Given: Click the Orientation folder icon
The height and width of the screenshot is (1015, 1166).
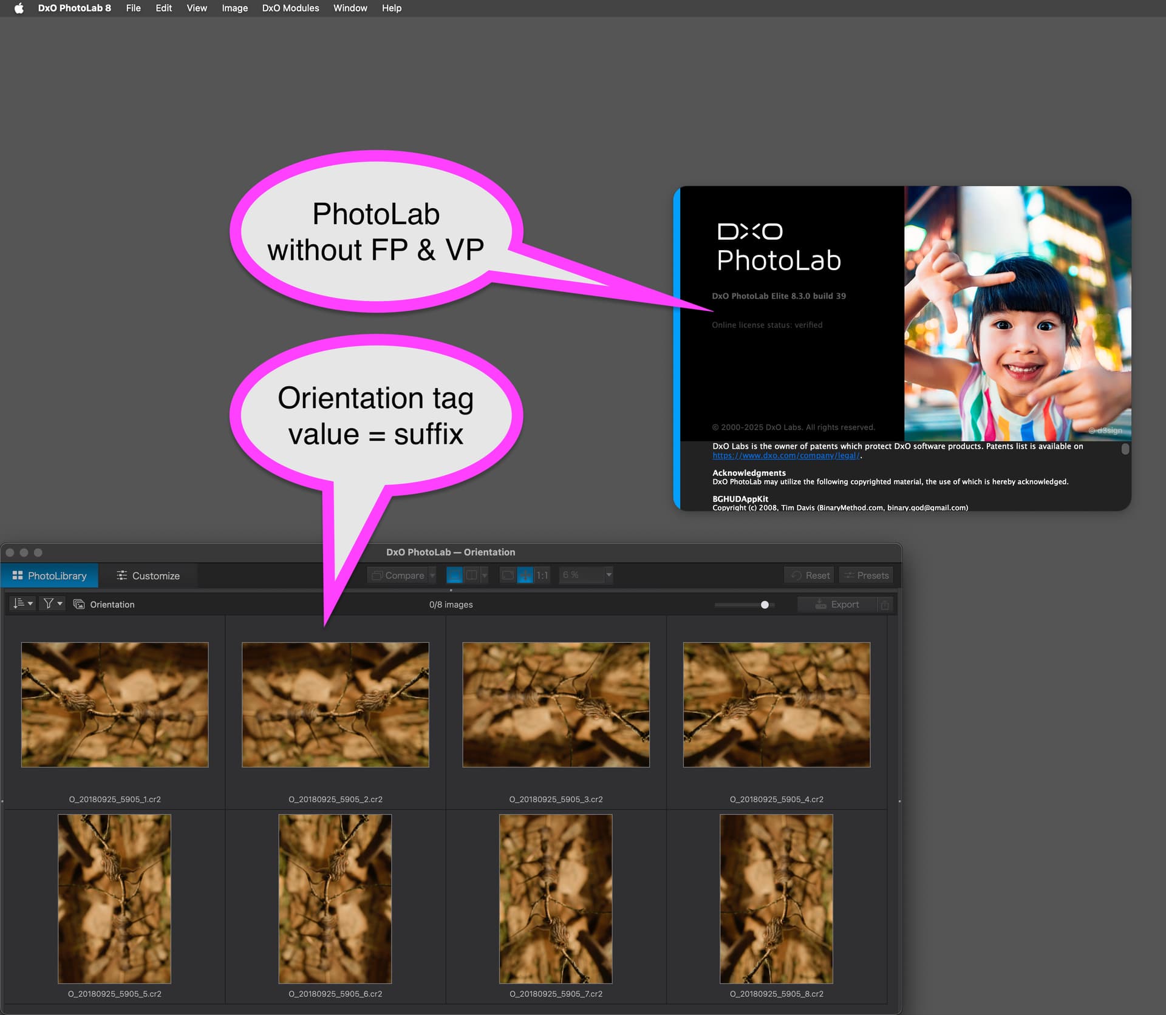Looking at the screenshot, I should [79, 604].
